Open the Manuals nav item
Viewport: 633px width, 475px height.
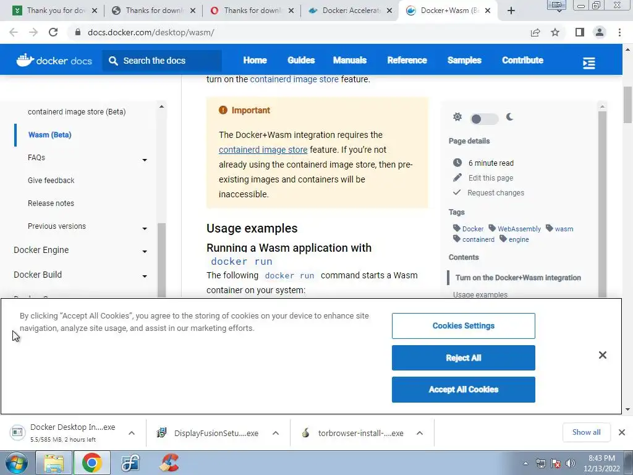click(x=350, y=60)
